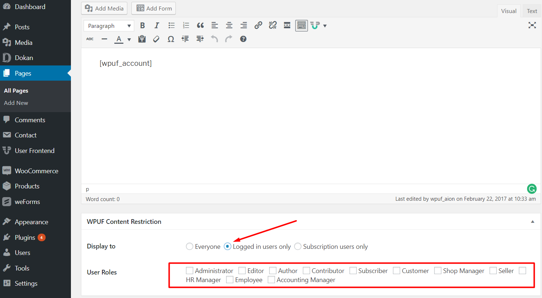Switch to the Text editor tab
542x298 pixels.
[532, 11]
